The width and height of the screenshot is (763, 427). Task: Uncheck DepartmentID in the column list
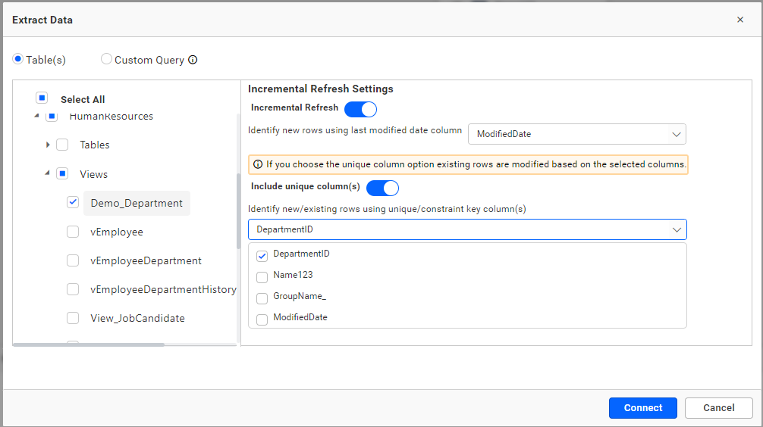[262, 256]
